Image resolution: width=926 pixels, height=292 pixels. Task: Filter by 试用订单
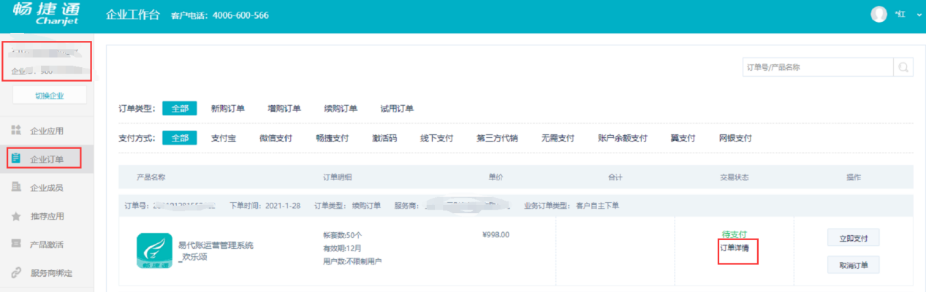397,109
